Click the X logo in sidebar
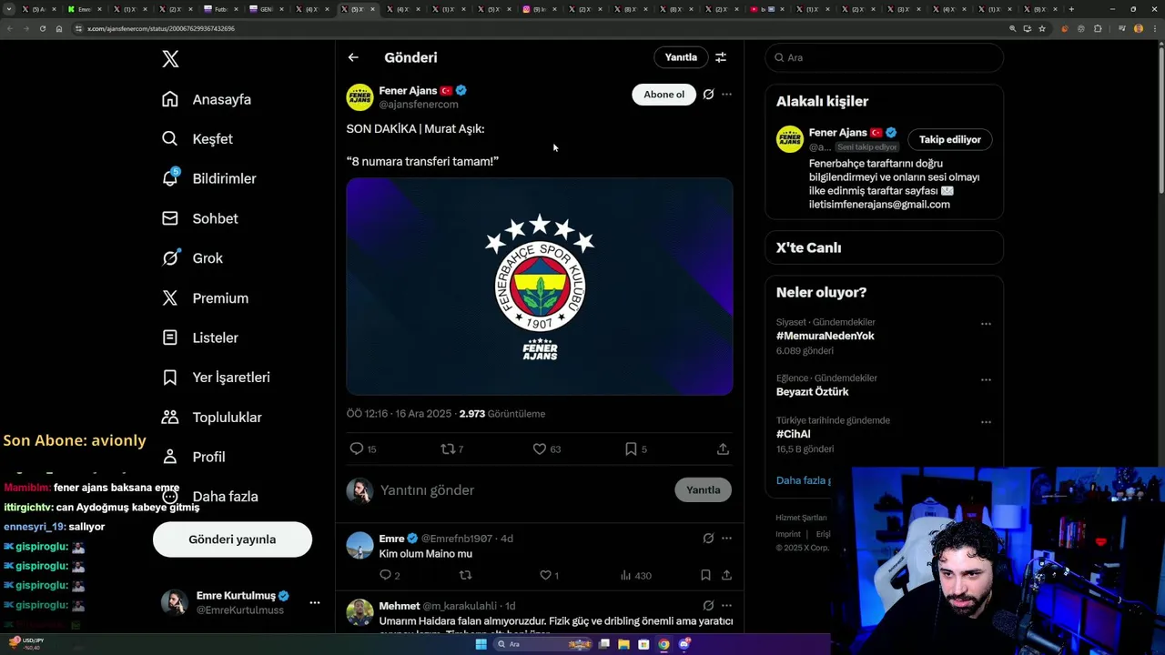The width and height of the screenshot is (1165, 655). (170, 59)
